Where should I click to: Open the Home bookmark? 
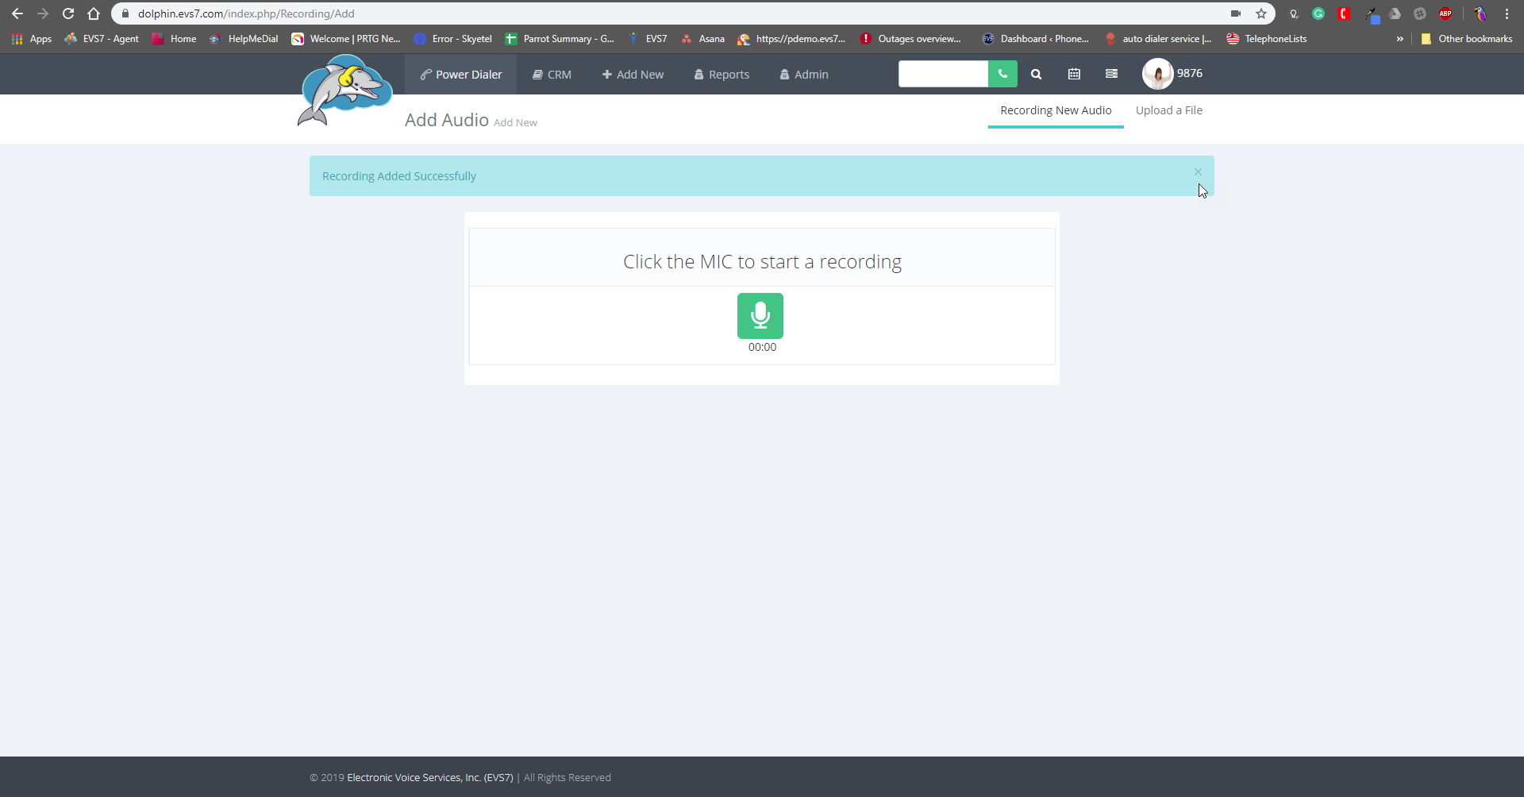pos(175,39)
